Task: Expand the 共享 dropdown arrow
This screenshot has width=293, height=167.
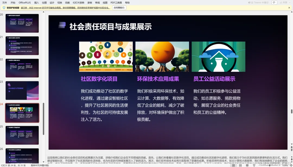Action: [289, 2]
